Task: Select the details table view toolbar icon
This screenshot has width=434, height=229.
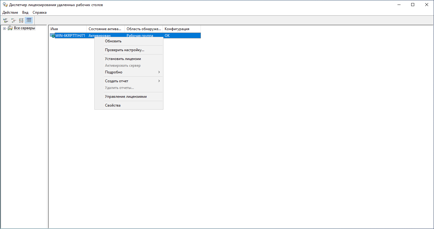Action: tap(29, 20)
